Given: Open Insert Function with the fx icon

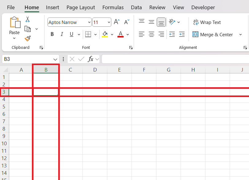Looking at the screenshot, I should (x=90, y=59).
